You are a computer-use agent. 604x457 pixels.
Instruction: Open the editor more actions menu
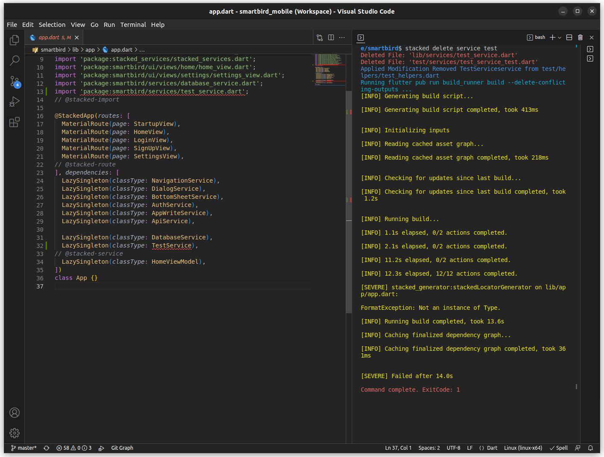pos(341,37)
